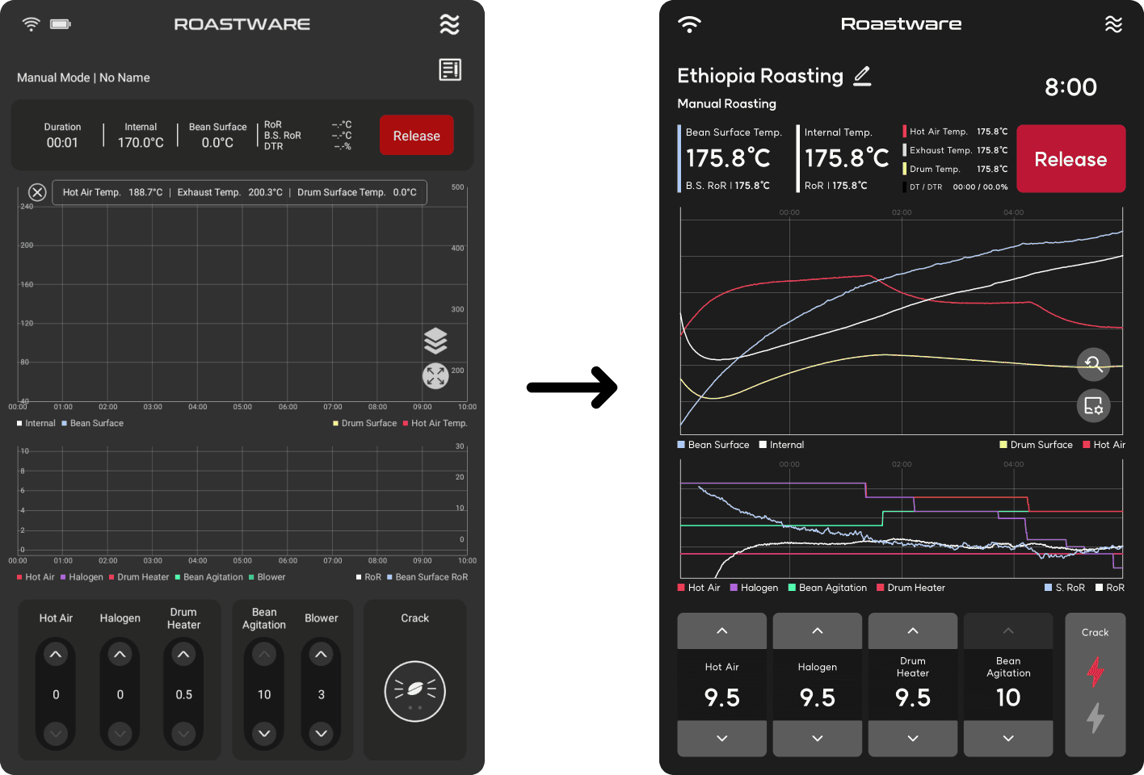The width and height of the screenshot is (1144, 775).
Task: Decrease Drum Heater value 0.5
Action: [183, 733]
